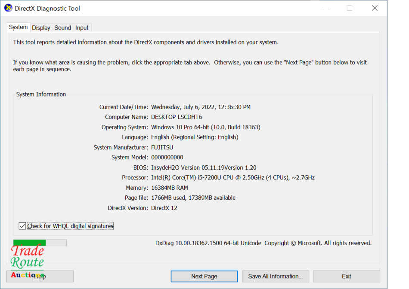This screenshot has height=289, width=409.
Task: Toggle Check for WHQL digital signatures
Action: click(x=22, y=226)
